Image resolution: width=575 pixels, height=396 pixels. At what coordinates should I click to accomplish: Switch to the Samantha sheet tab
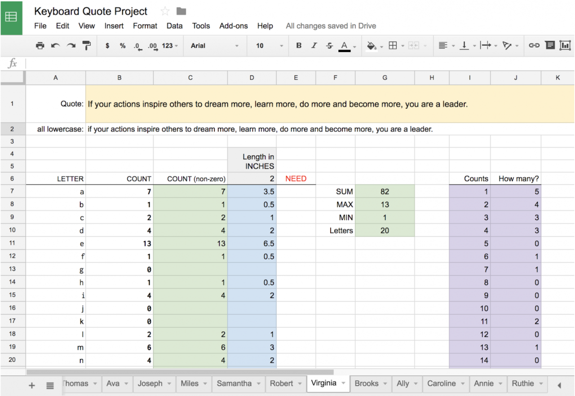coord(234,383)
